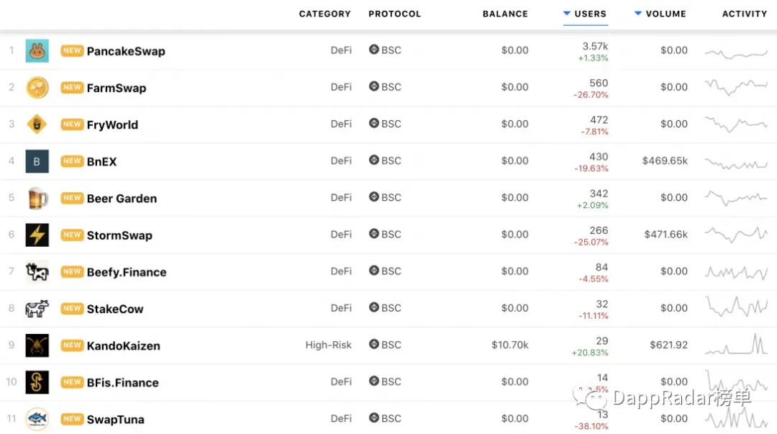Viewport: 777px width, 434px height.
Task: Click the BSC protocol icon in Beefy.Finance row
Action: [374, 271]
